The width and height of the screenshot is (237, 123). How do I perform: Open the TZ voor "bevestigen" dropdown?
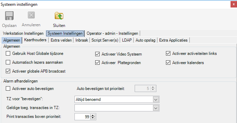coord(155,99)
